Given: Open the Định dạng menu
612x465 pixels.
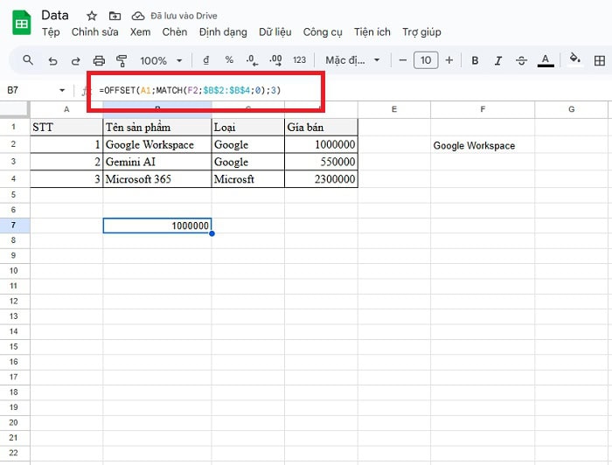Looking at the screenshot, I should (x=223, y=32).
